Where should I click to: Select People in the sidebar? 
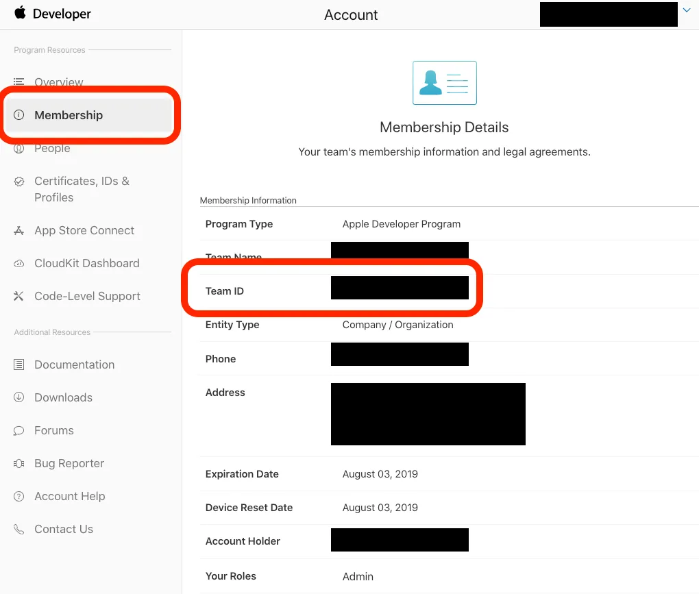coord(52,149)
